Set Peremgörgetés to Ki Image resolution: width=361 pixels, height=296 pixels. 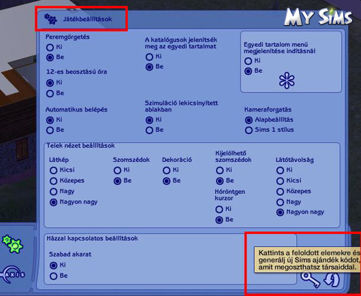point(50,48)
